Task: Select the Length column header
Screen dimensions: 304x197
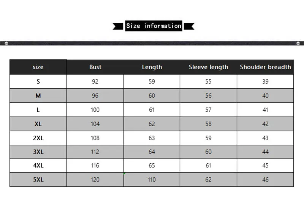Action: click(152, 67)
